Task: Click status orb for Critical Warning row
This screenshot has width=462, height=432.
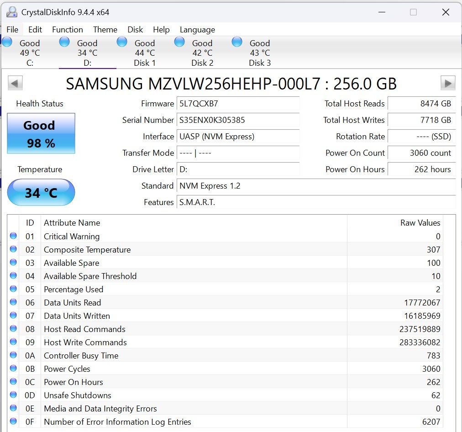Action: point(13,236)
